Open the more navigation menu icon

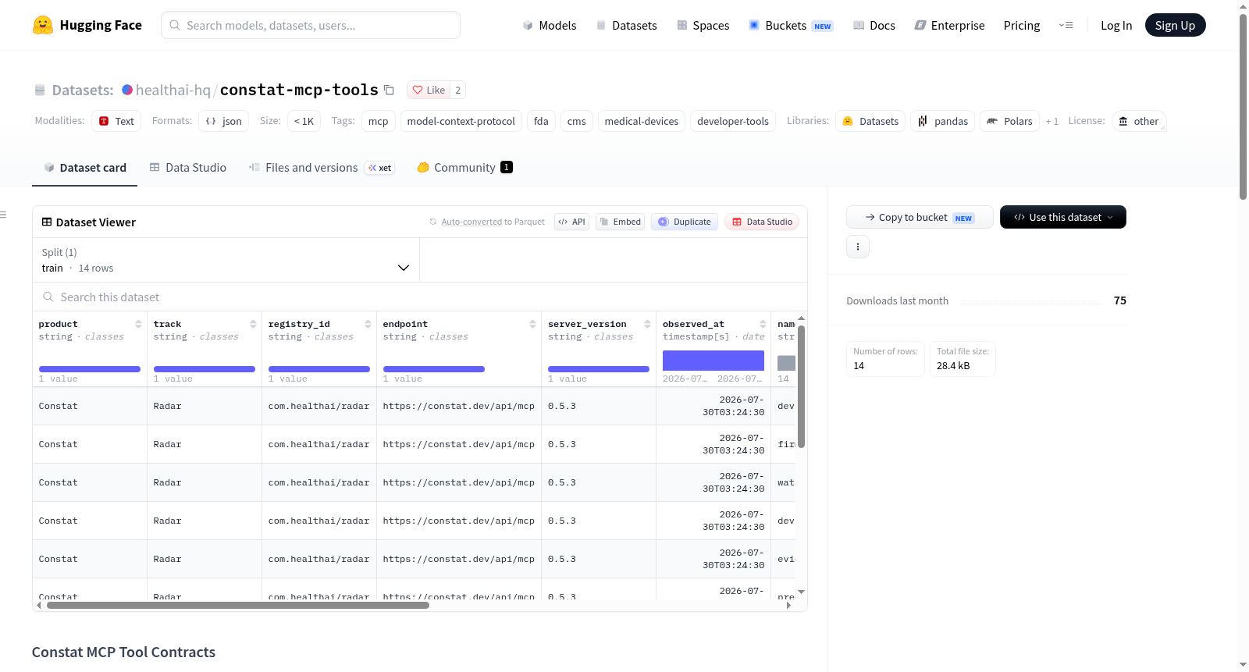pos(1066,25)
